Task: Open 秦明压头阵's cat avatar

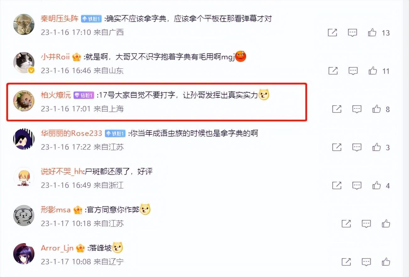Action: 24,24
